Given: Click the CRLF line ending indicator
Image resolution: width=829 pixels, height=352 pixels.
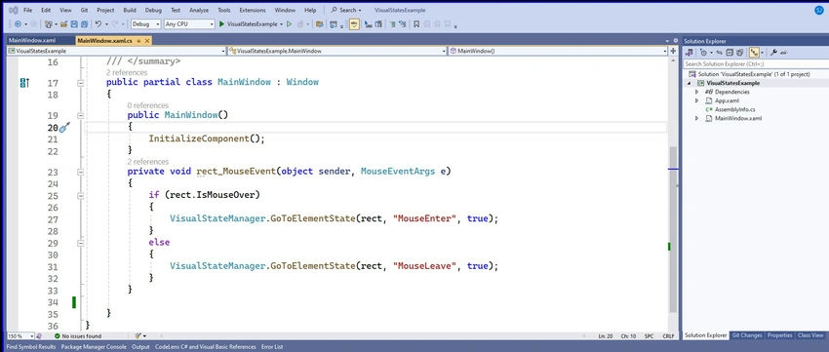Looking at the screenshot, I should pyautogui.click(x=668, y=336).
